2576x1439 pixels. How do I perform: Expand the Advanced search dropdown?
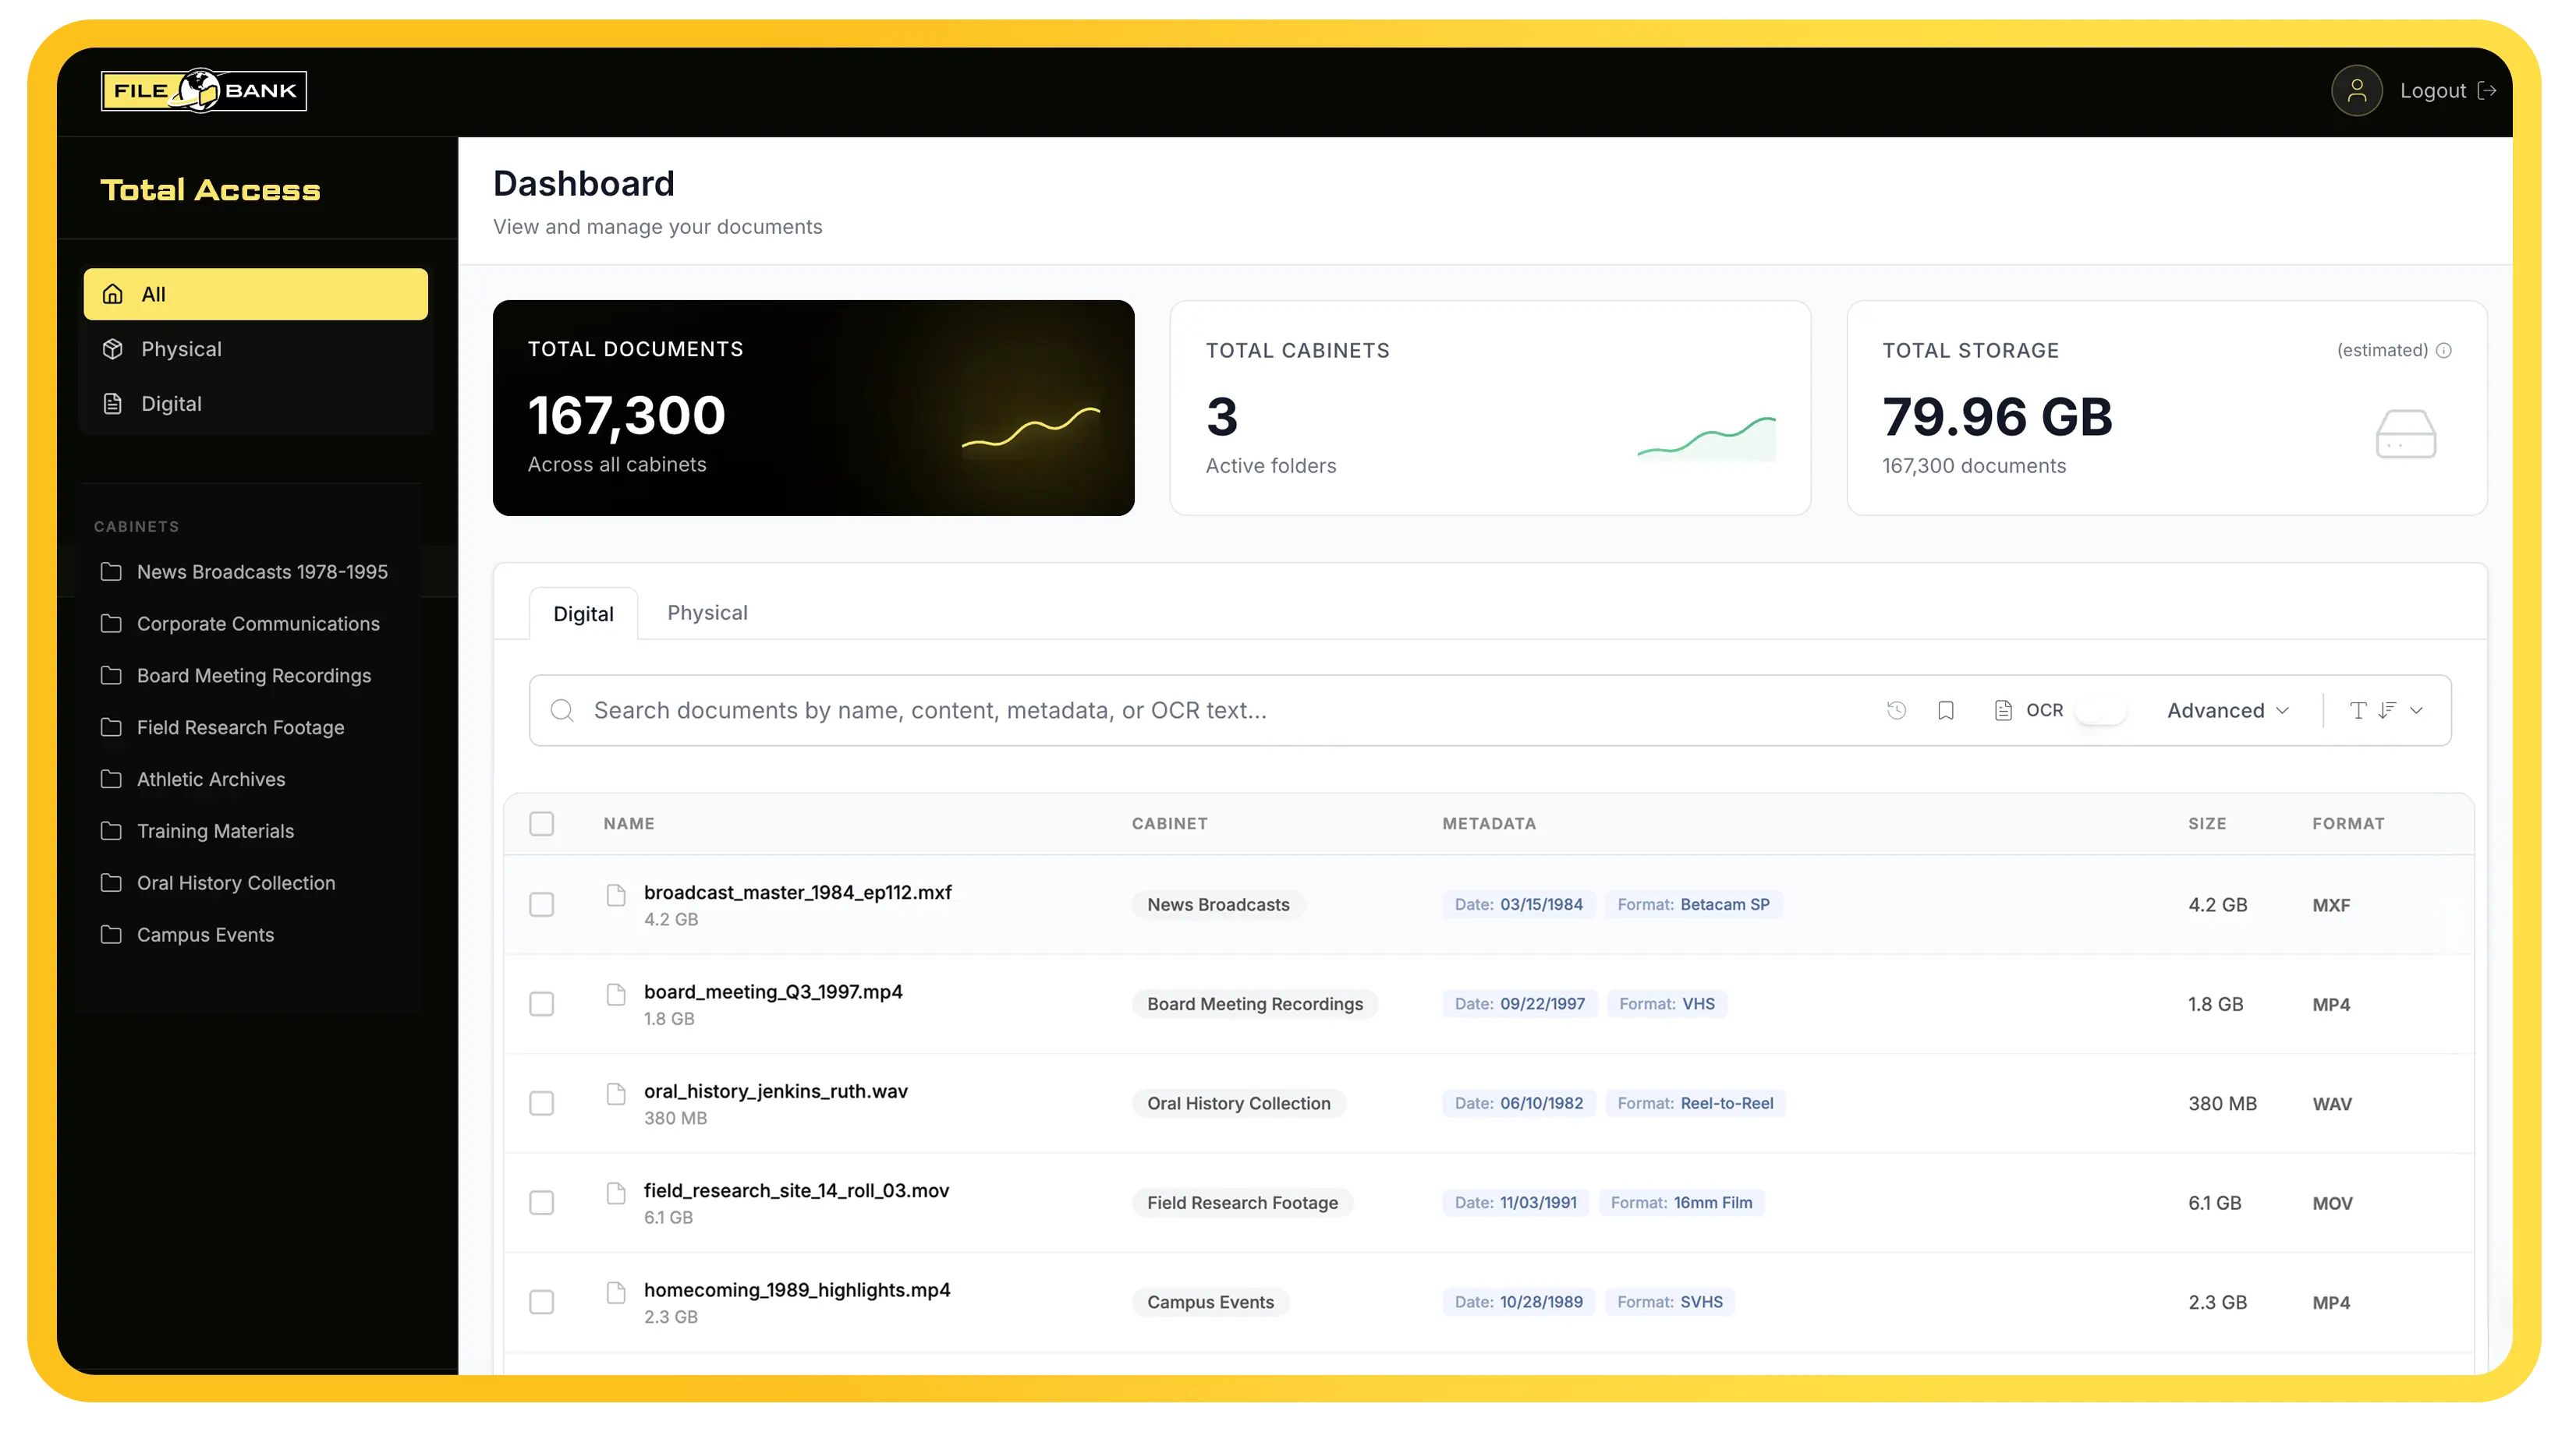click(2227, 710)
